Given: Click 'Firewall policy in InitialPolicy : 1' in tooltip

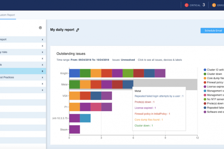Looking at the screenshot, I should point(152,114).
